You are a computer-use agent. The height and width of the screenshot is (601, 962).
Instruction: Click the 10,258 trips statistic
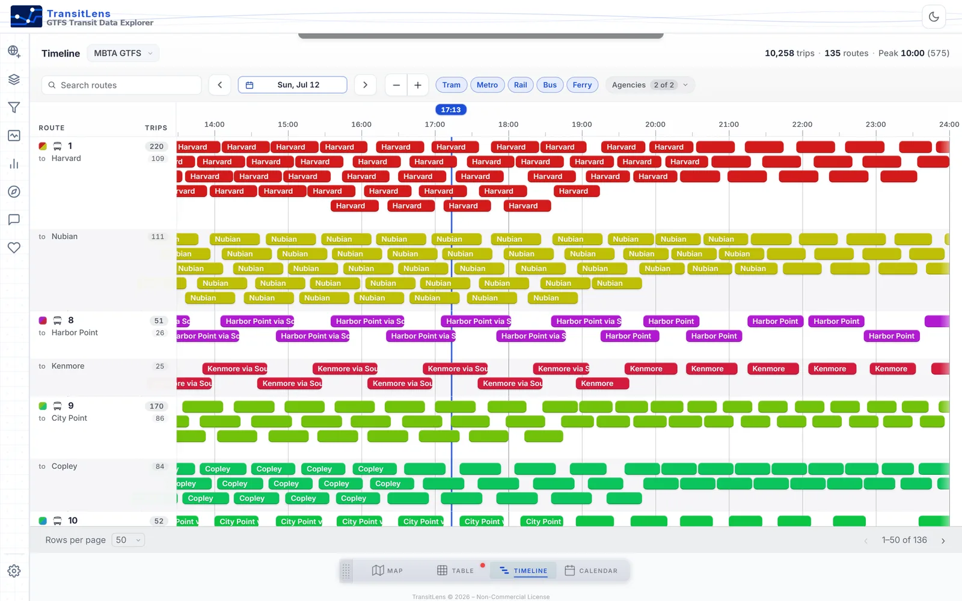point(789,53)
